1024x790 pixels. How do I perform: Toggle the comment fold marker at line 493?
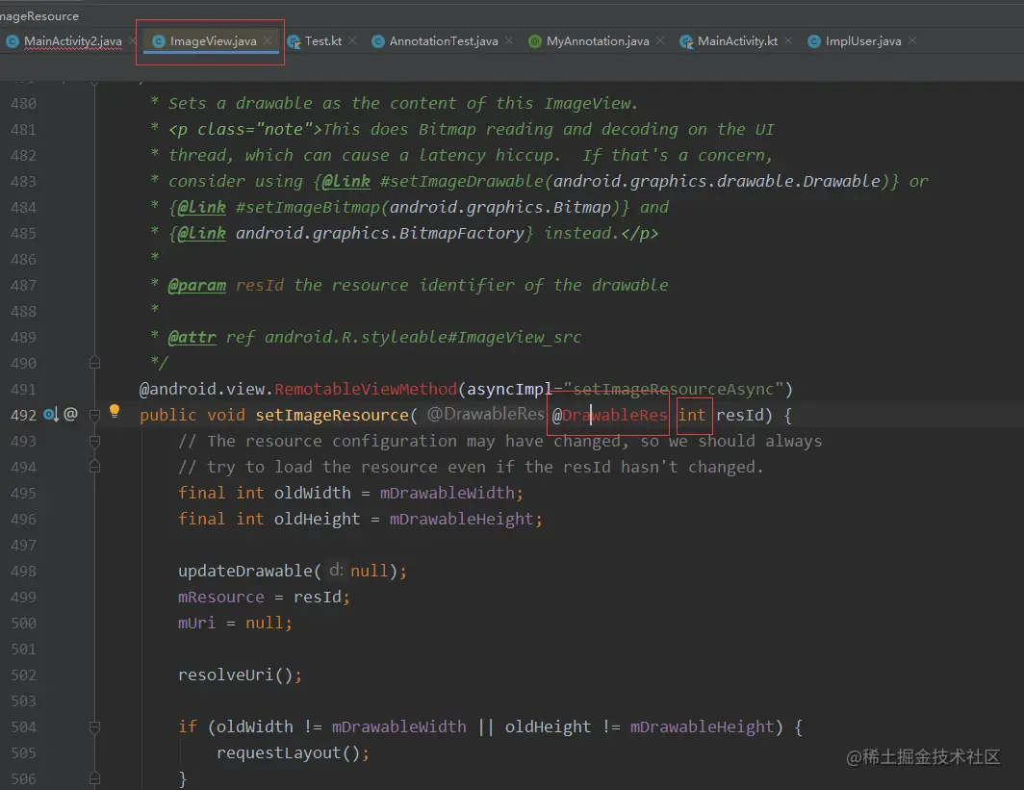point(94,441)
